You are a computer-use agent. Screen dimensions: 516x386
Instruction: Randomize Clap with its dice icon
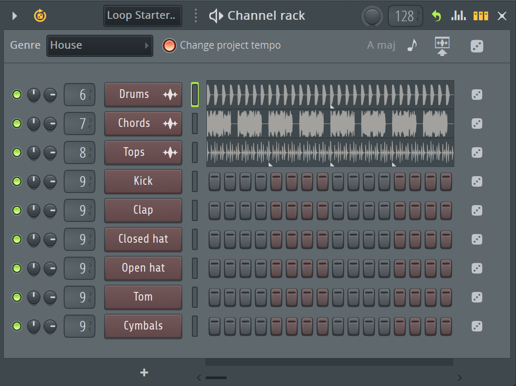[477, 210]
